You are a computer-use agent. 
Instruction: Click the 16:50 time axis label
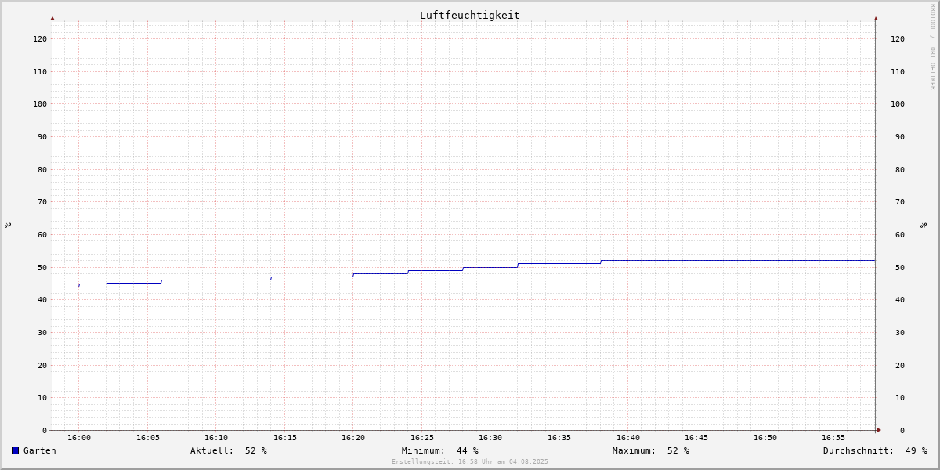[765, 438]
